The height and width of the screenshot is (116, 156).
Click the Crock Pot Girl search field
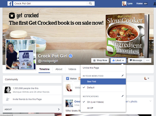pos(50,4)
